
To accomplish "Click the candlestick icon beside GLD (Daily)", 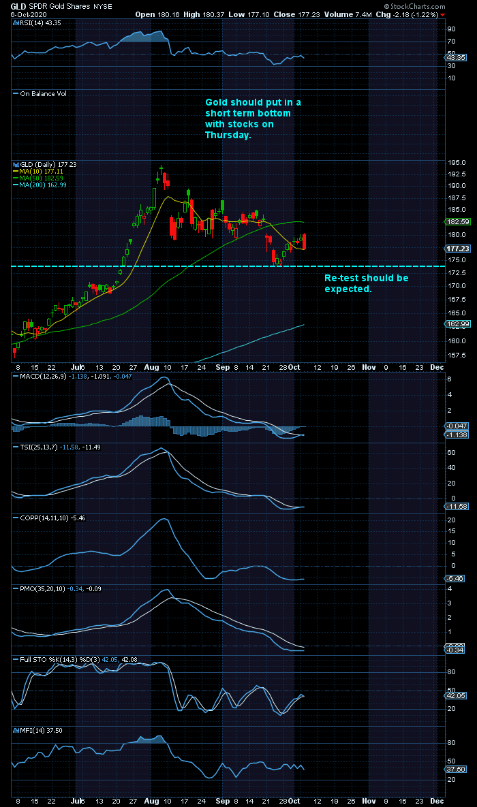I will pyautogui.click(x=14, y=164).
